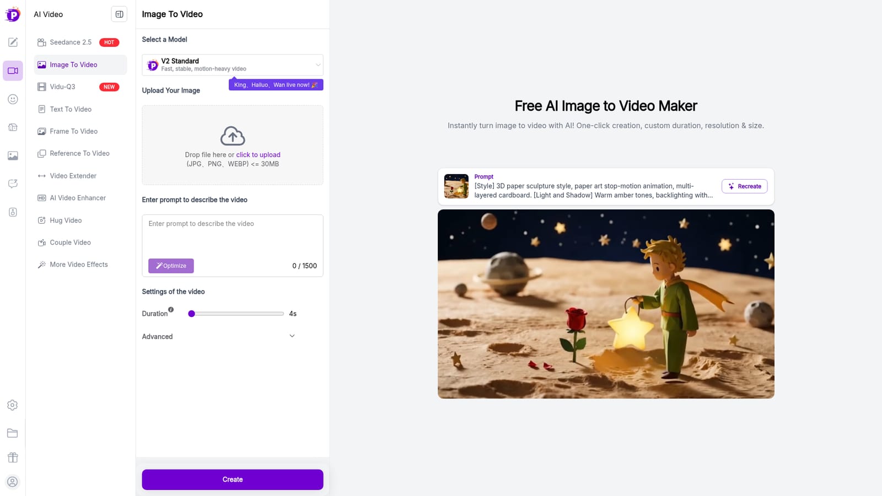Click the Little Prince sample video preview

point(606,304)
